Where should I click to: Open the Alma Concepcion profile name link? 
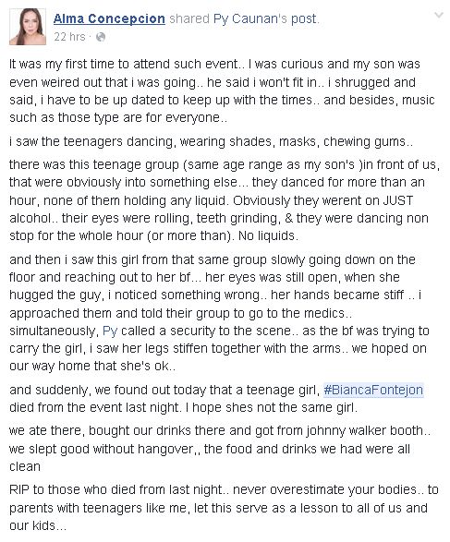point(109,18)
